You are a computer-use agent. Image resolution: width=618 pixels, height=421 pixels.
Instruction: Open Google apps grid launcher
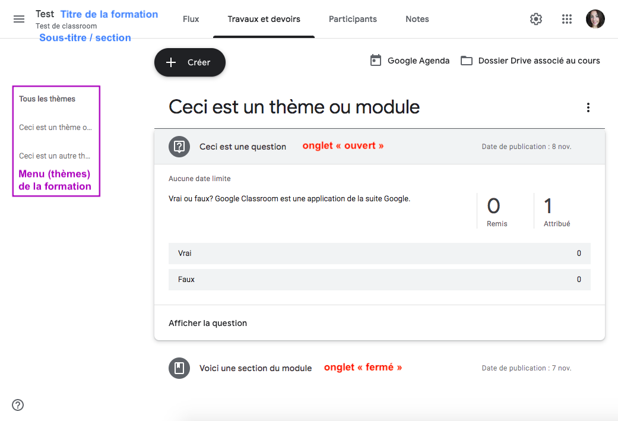click(567, 19)
